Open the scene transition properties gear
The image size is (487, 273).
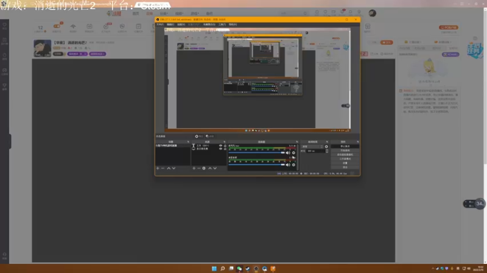point(326,147)
